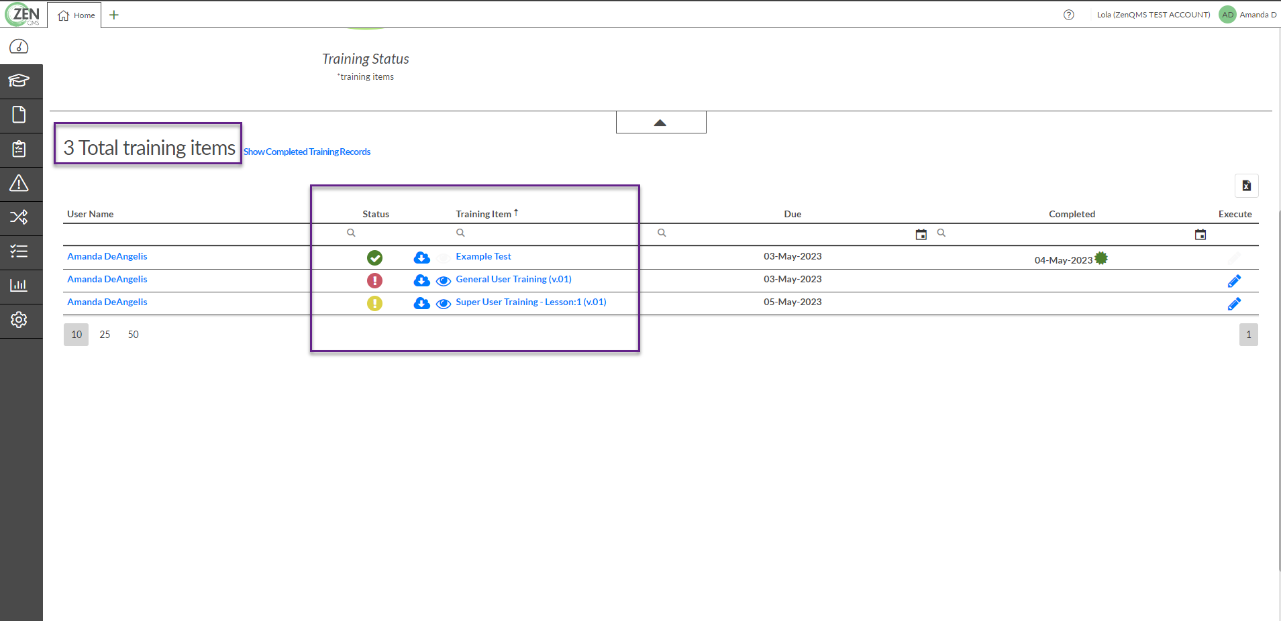Screen dimensions: 1281x621
Task: Preview Super User Training with eye icon
Action: point(444,304)
